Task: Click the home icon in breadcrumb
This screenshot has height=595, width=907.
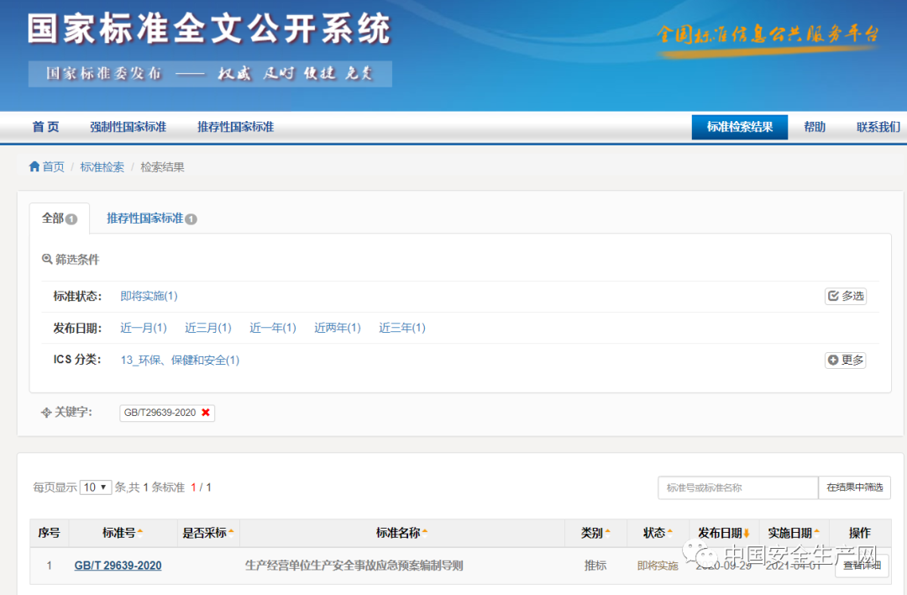Action: (x=34, y=166)
